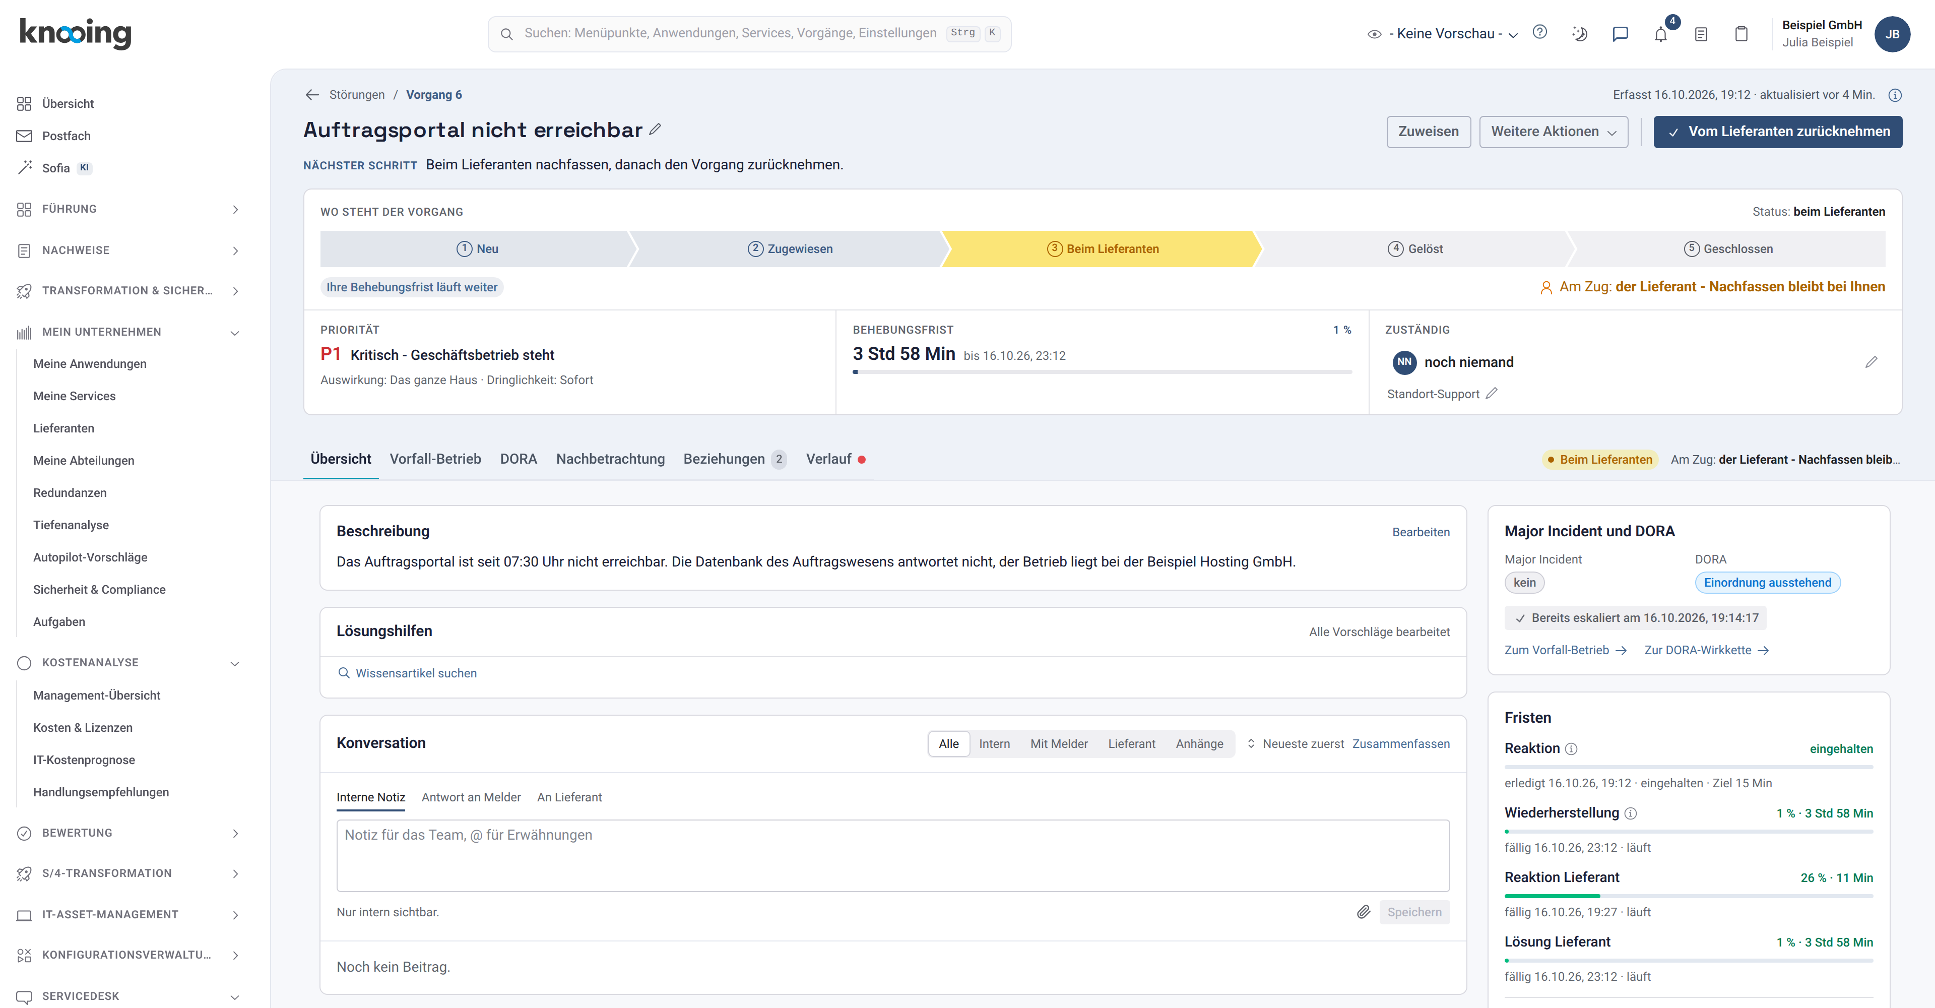This screenshot has height=1008, width=1935.
Task: Click the info icon beside the update timestamp
Action: tap(1895, 95)
